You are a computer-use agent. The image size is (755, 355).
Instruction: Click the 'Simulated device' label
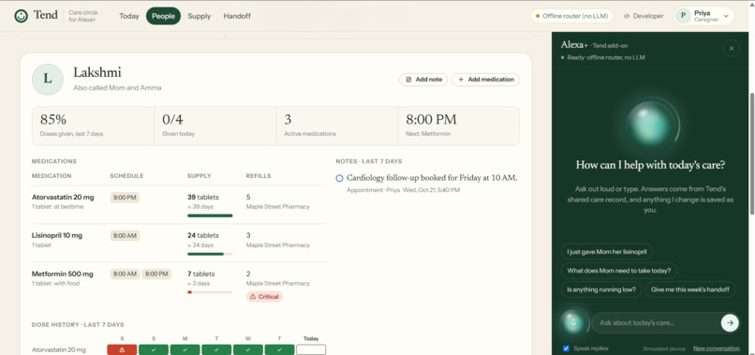[x=664, y=348]
